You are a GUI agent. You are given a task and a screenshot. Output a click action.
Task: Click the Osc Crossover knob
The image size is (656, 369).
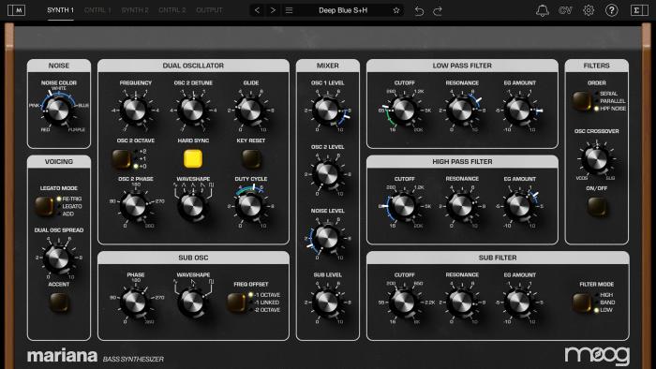[596, 159]
